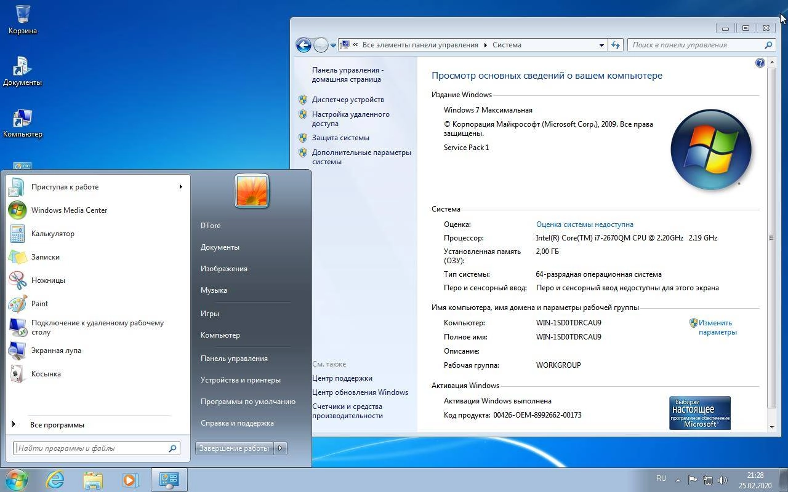788x492 pixels.
Task: Refresh the Control Panel address bar
Action: click(x=615, y=45)
